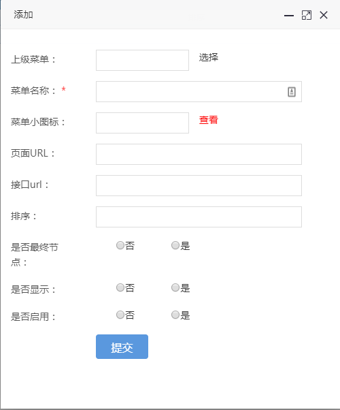The width and height of the screenshot is (340, 410).
Task: Minimize the 添加 dialog
Action: 289,16
